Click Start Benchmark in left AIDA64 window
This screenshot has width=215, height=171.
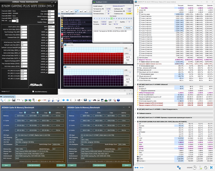(x=34, y=165)
